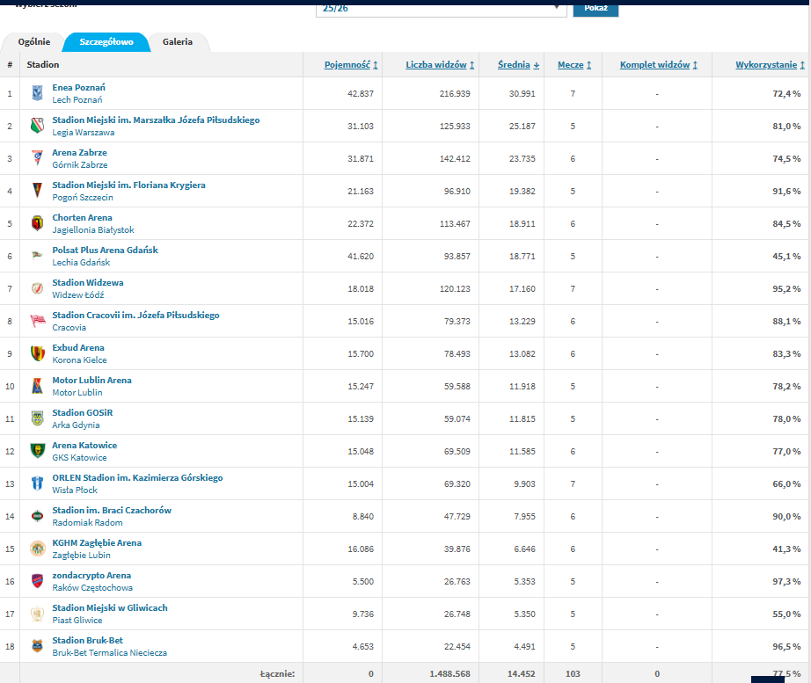
Task: Click the Pogoń Szczecin club crest icon
Action: coord(37,191)
